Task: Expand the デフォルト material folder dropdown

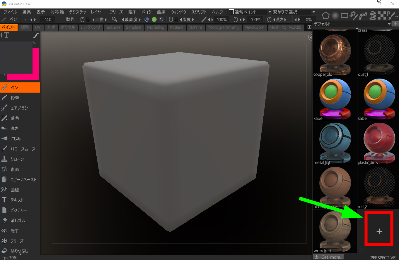Action: pyautogui.click(x=389, y=24)
